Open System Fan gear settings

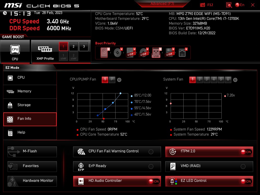(235, 80)
